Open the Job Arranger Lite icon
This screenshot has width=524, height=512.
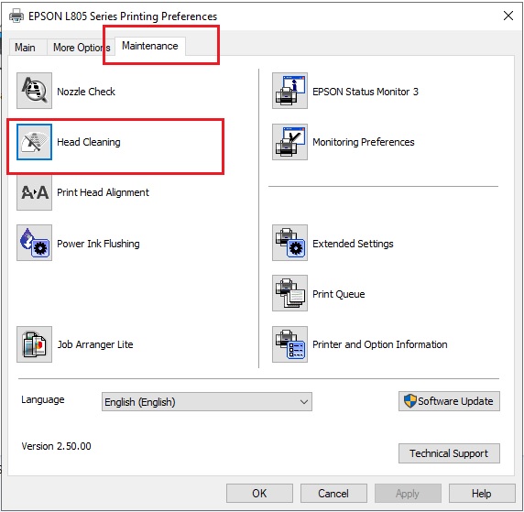click(35, 344)
